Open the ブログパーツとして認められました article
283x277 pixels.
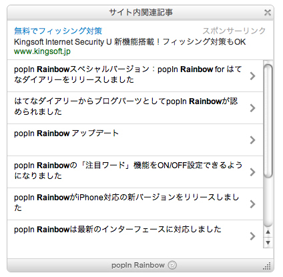coord(135,107)
